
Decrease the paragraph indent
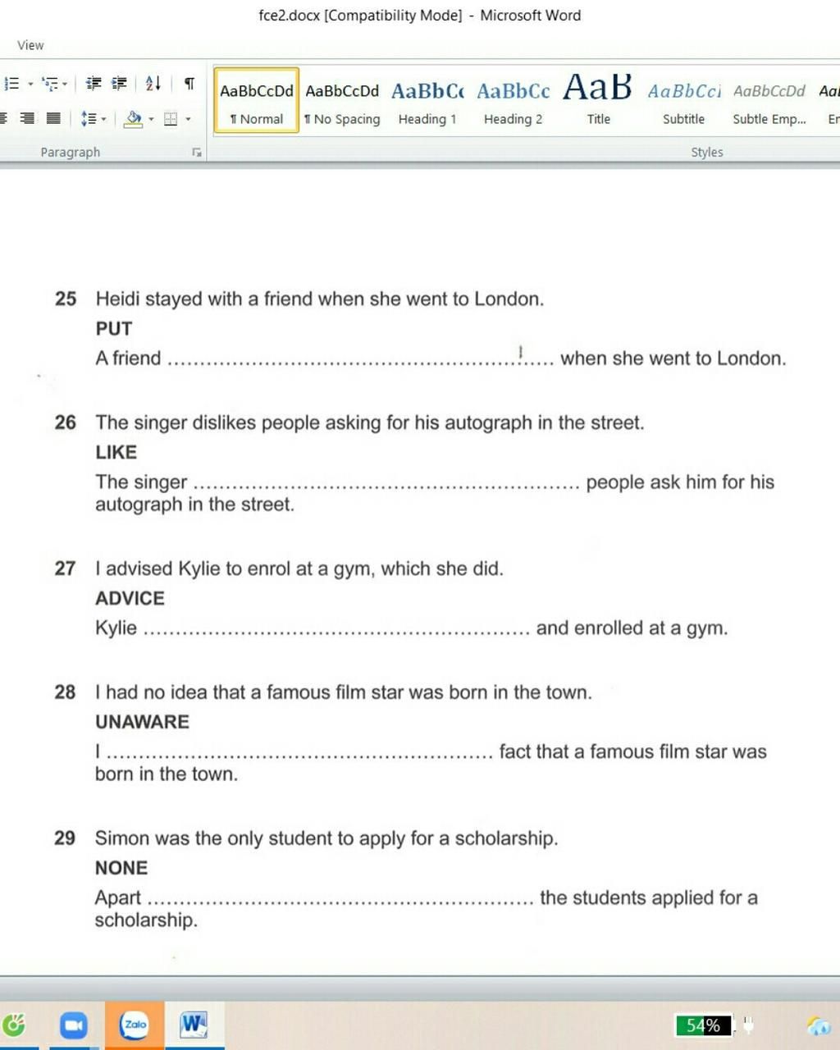(94, 84)
